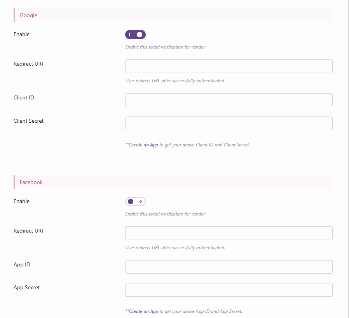Open Create an App link for Google
The image size is (349, 318).
point(143,145)
